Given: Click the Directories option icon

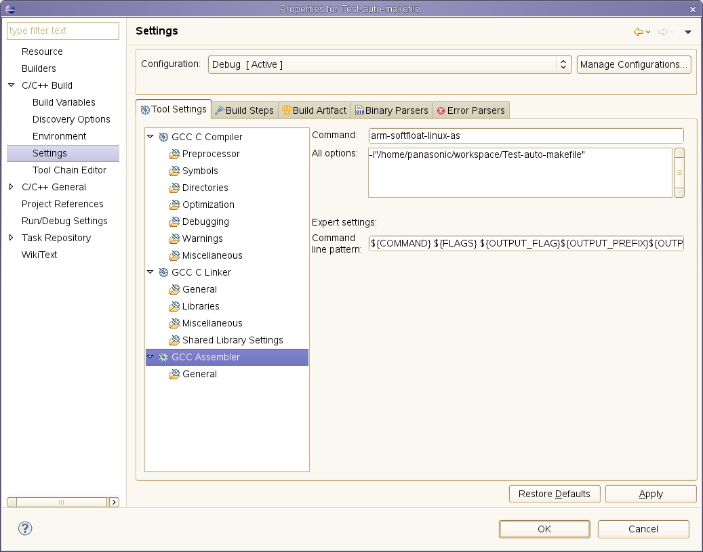Looking at the screenshot, I should 174,188.
